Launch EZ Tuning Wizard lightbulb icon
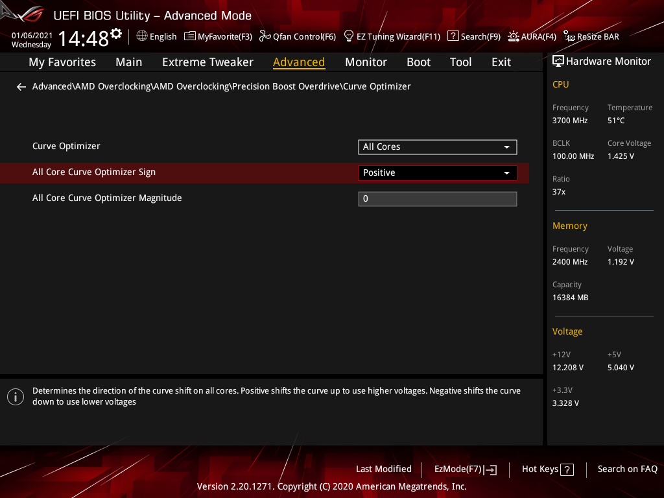664x498 pixels. 348,36
